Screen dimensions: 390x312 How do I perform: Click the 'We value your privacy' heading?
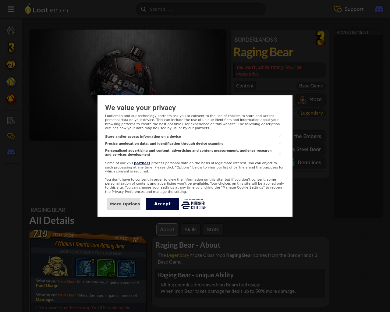click(x=140, y=108)
